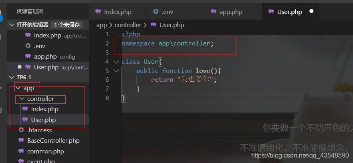Open event.php in explorer tree
The width and height of the screenshot is (353, 163).
coord(48,160)
